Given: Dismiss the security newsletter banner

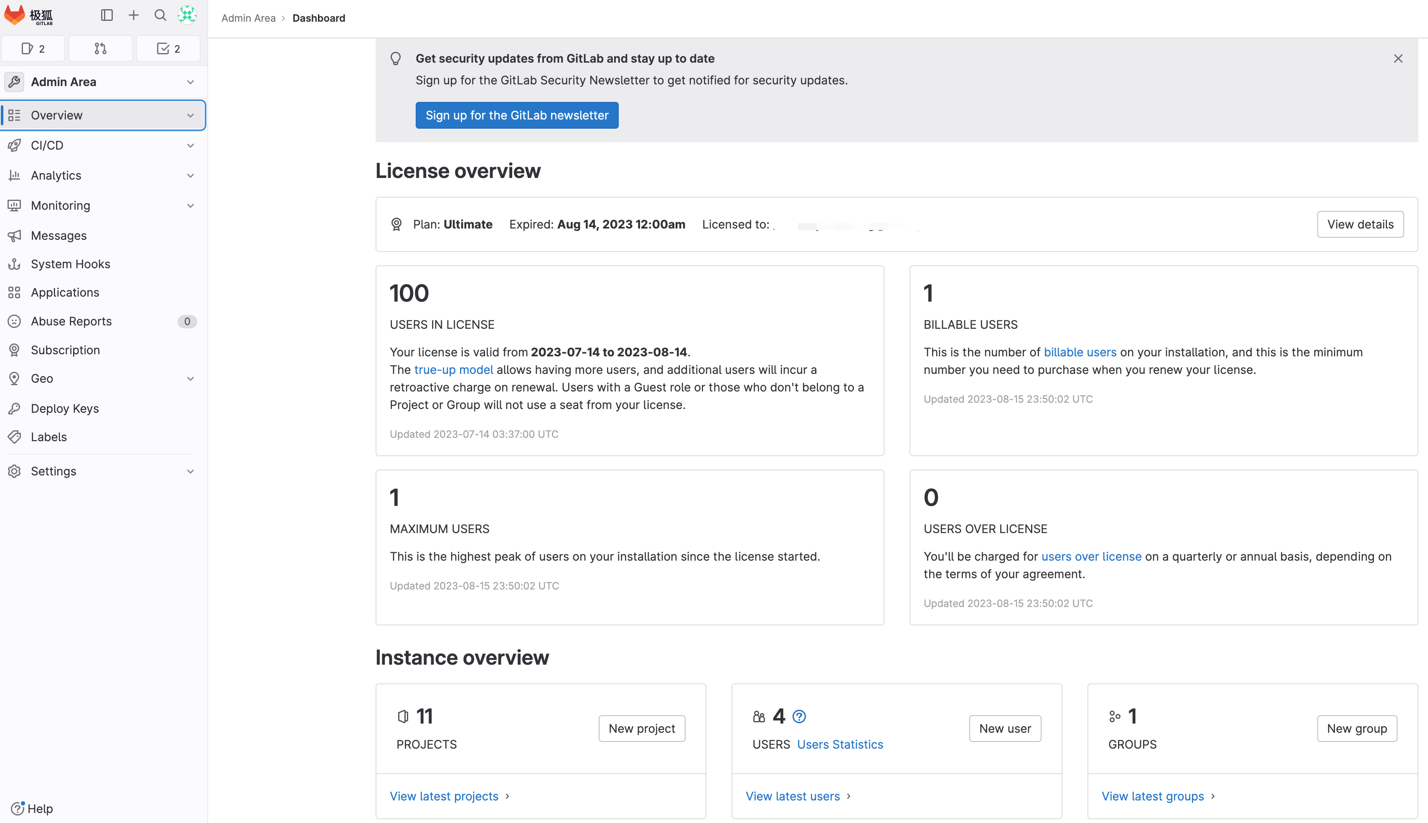Looking at the screenshot, I should tap(1398, 59).
